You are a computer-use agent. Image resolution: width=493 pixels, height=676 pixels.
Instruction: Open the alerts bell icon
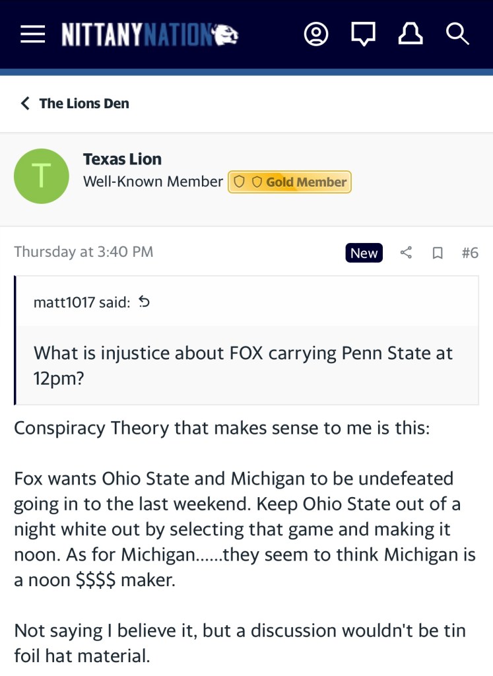[x=411, y=34]
